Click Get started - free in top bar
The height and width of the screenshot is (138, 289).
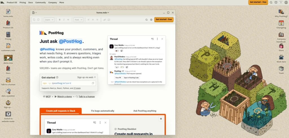pos(258,2)
